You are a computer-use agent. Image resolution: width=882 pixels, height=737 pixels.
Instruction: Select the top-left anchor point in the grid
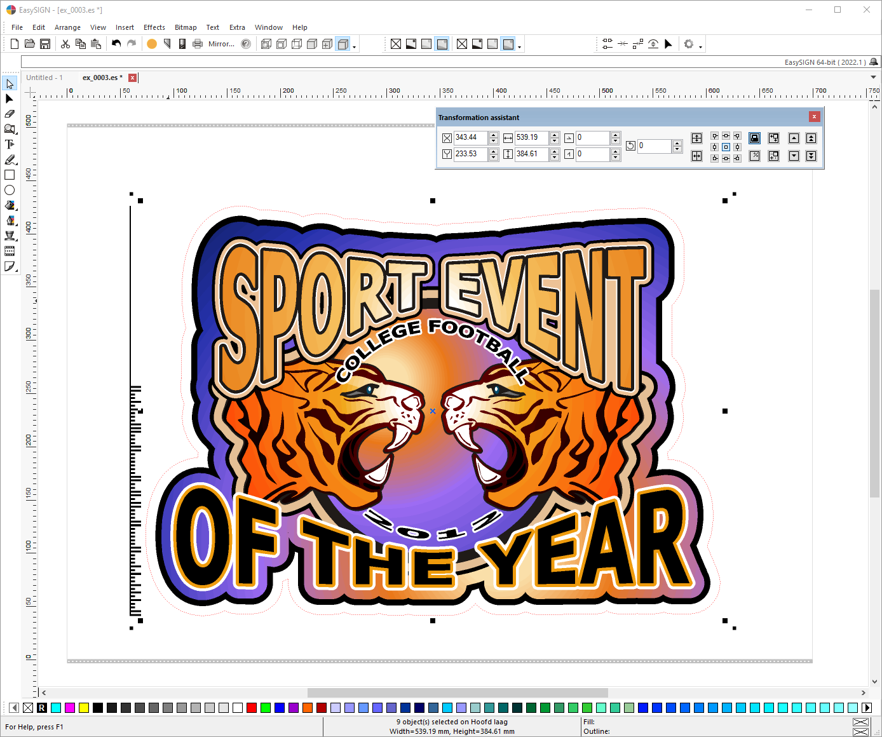(715, 136)
